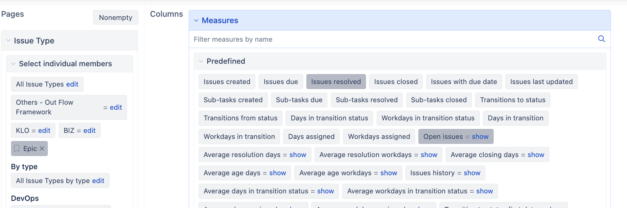This screenshot has height=208, width=627.
Task: Select the Sub-tasks created measure
Action: pyautogui.click(x=233, y=100)
